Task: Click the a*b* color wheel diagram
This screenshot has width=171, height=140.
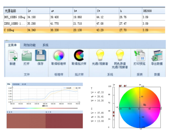Action: point(140,107)
